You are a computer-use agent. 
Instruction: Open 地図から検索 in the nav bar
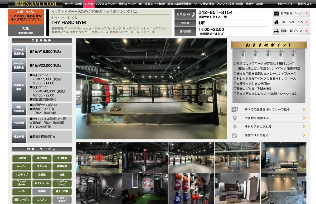(254, 4)
